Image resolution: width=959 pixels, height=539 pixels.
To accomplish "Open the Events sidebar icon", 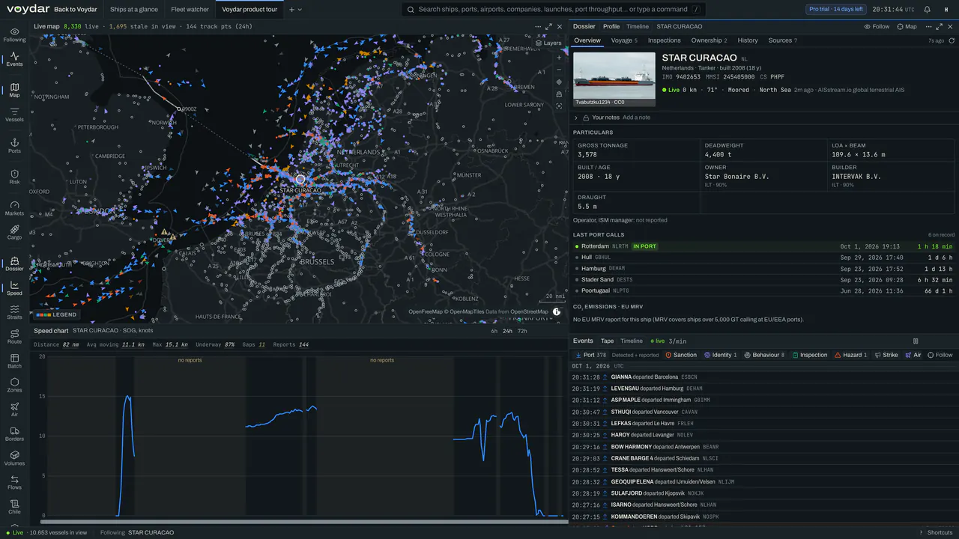I will (x=14, y=59).
